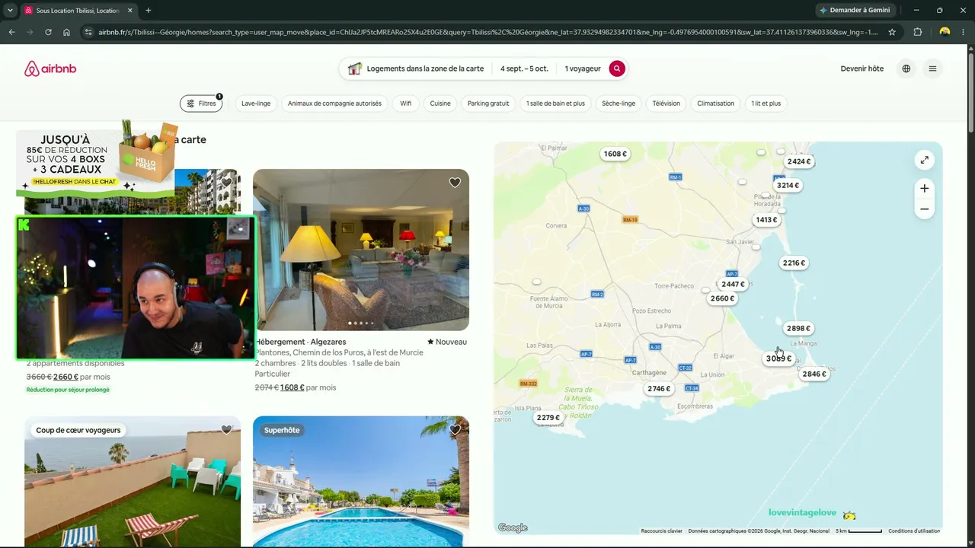Open the terrace listing photo with deckchairs

coord(133,482)
